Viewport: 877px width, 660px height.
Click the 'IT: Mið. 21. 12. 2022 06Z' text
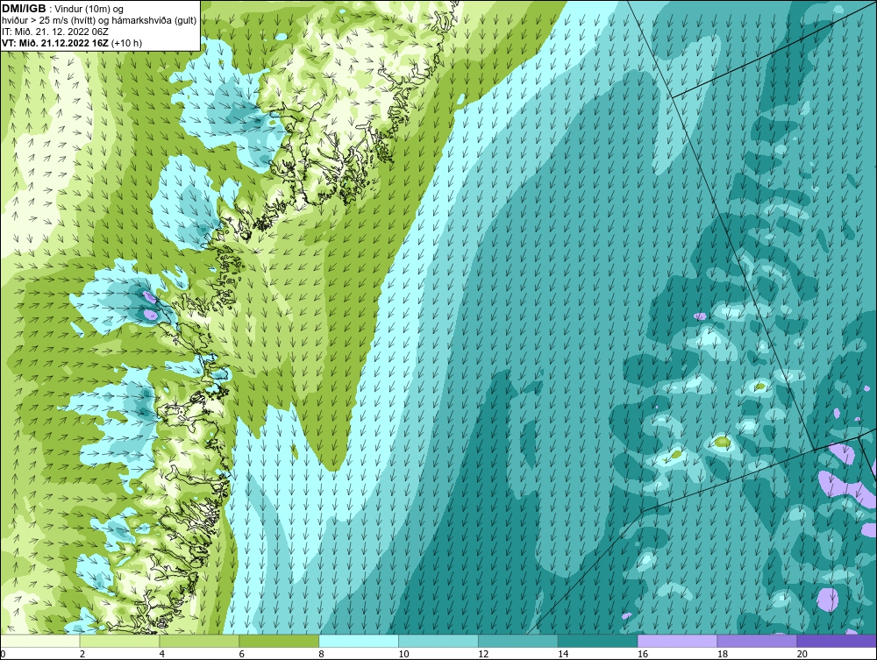click(55, 32)
